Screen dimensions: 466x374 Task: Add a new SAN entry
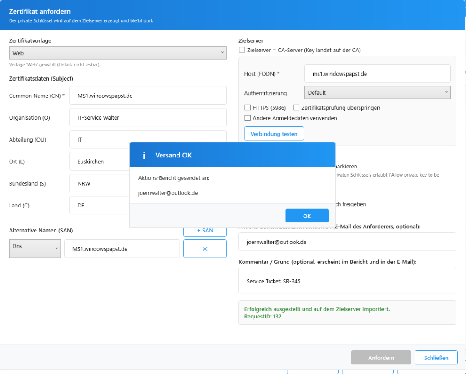pos(205,231)
